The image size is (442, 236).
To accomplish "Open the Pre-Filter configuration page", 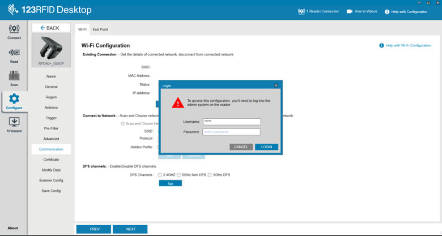I will coord(51,128).
